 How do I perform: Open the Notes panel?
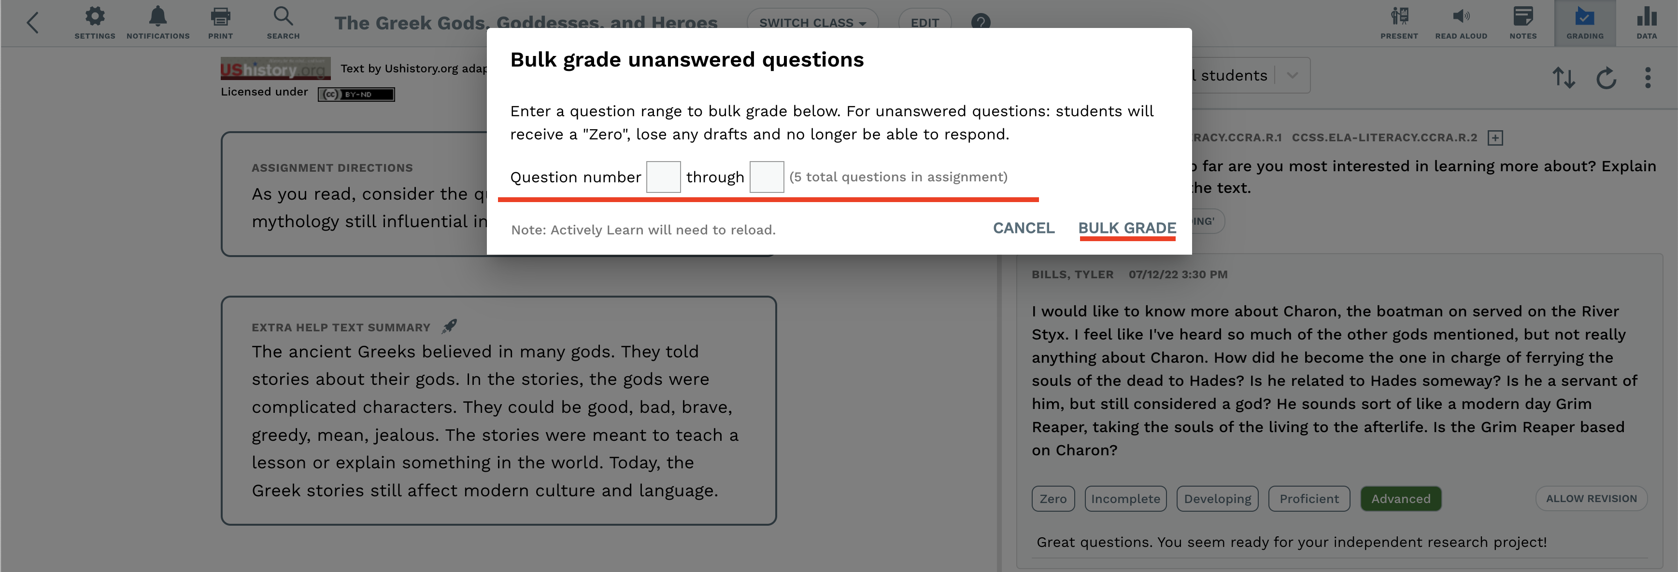pos(1523,23)
